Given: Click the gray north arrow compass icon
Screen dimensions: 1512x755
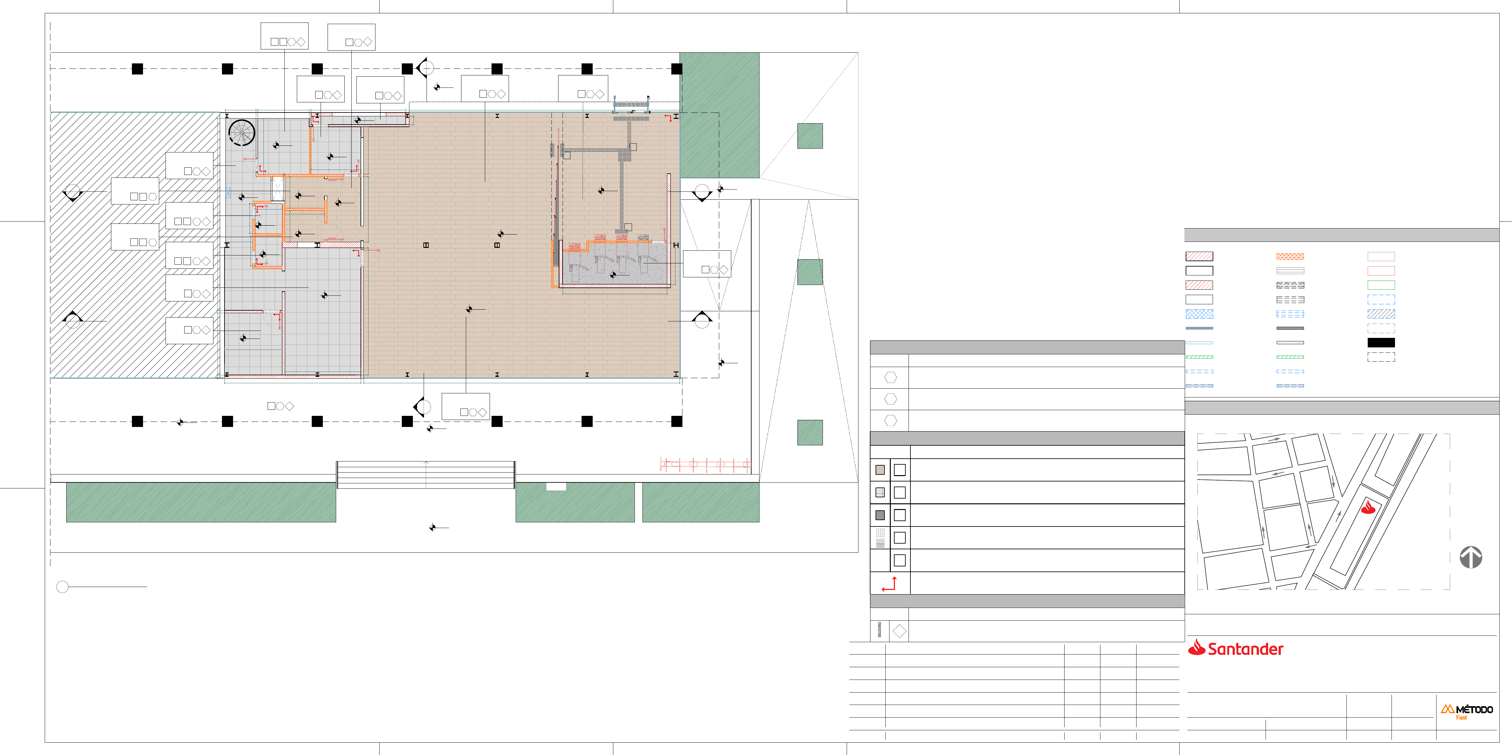Looking at the screenshot, I should pyautogui.click(x=1470, y=557).
